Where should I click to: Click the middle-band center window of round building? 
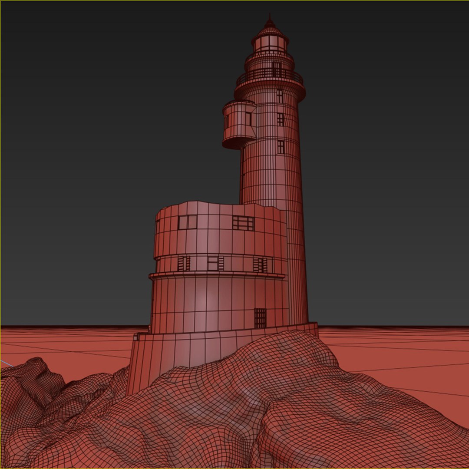[x=215, y=263]
